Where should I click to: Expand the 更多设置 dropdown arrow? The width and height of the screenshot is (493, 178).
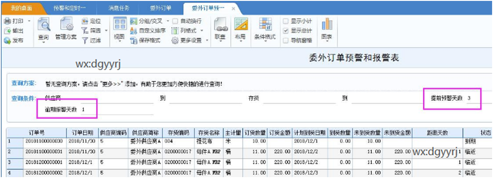coord(207,40)
